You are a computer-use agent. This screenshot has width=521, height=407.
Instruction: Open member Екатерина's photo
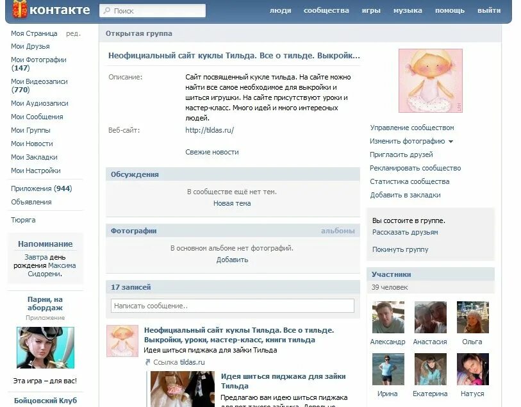pos(430,369)
